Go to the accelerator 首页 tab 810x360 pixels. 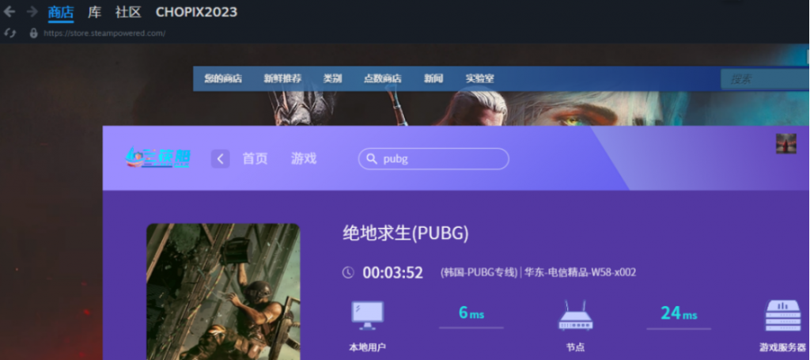pyautogui.click(x=255, y=158)
